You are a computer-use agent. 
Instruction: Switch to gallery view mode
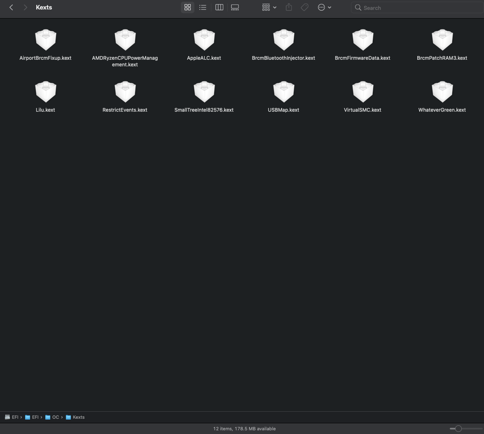click(235, 7)
